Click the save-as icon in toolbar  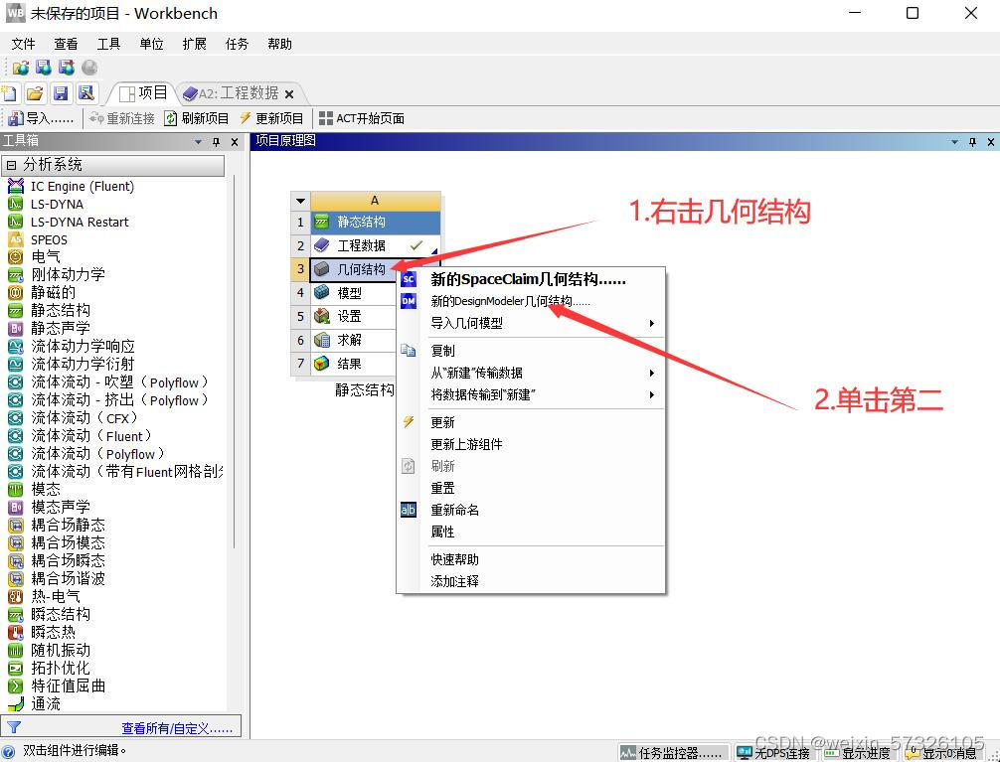[86, 93]
